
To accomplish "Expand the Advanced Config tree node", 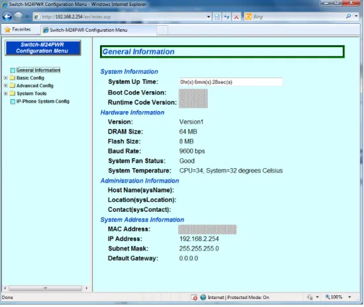I will 5,85.
